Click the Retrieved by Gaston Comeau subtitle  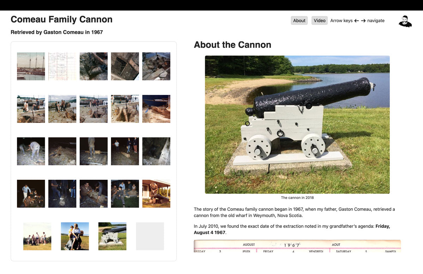(56, 32)
